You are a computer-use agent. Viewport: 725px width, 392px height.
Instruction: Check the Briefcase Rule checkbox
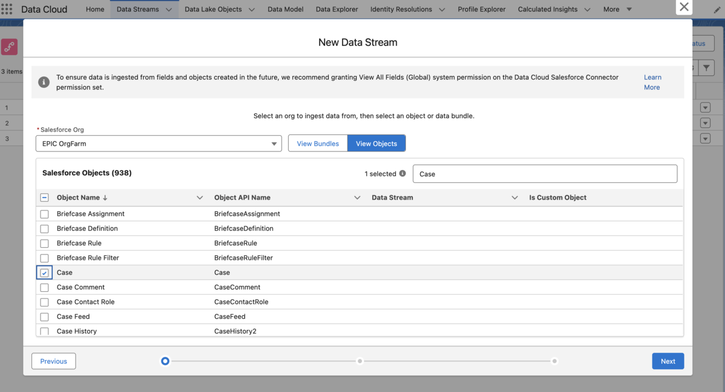44,244
